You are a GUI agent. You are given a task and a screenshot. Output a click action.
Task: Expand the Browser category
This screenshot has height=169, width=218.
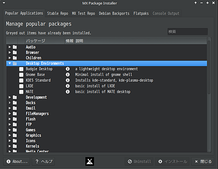[x=10, y=52]
